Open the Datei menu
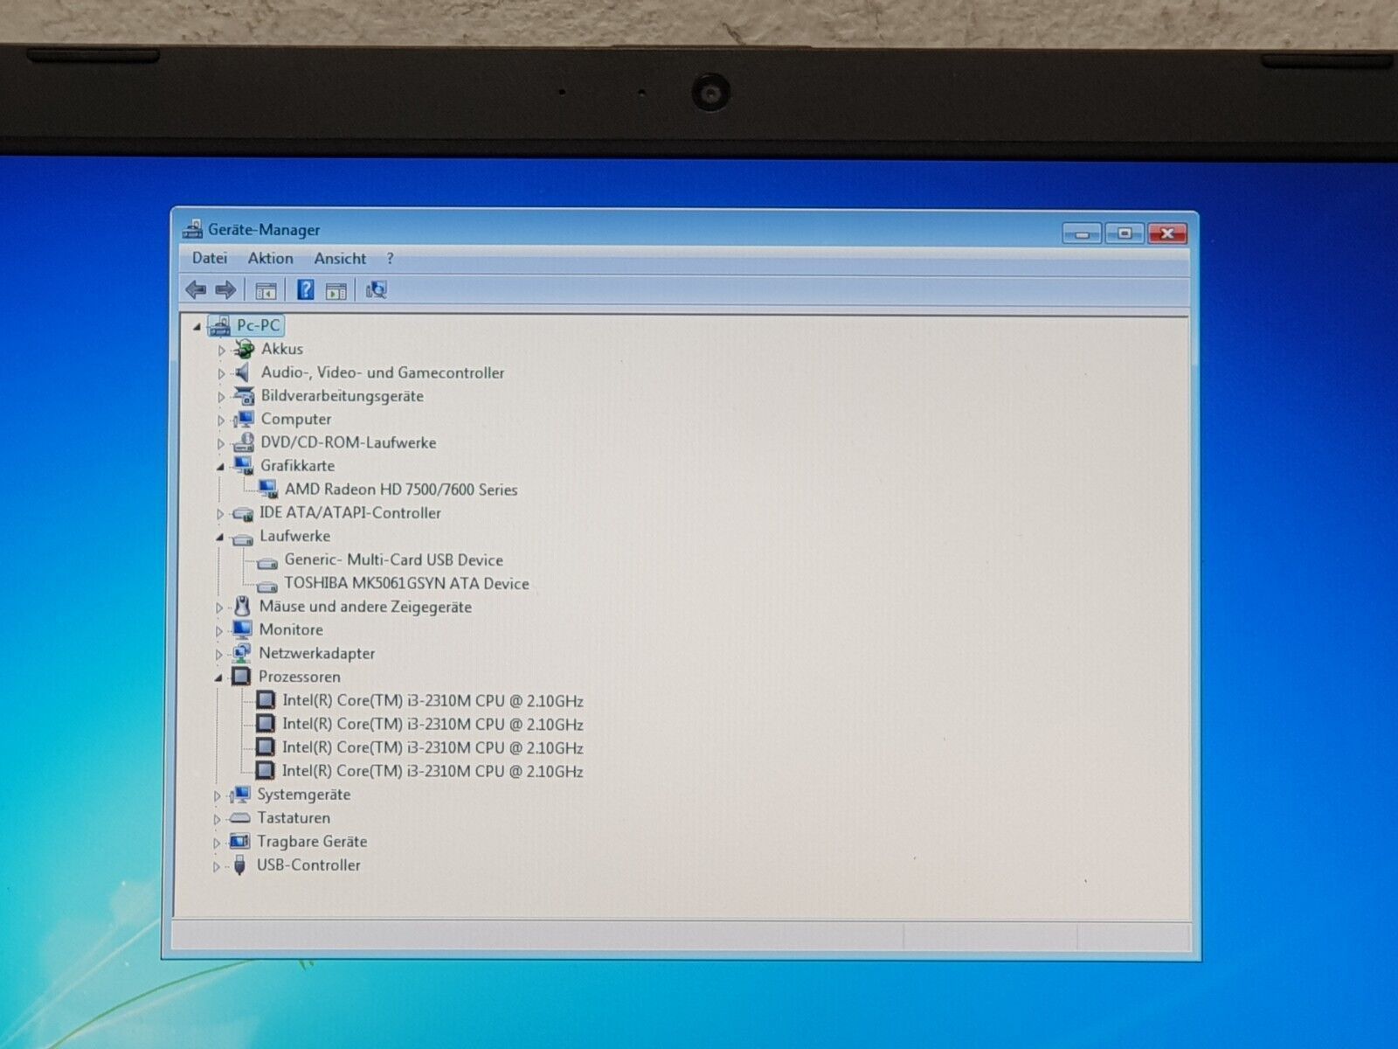The height and width of the screenshot is (1049, 1398). tap(210, 259)
